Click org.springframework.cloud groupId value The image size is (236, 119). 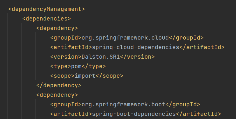(x=125, y=38)
